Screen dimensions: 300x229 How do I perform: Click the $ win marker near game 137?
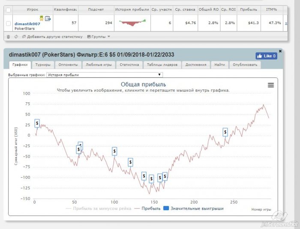coord(144,176)
